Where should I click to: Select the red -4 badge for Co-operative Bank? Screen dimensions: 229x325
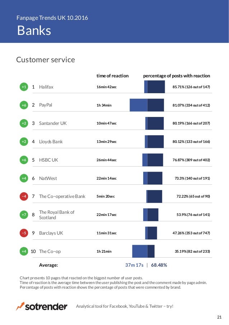tap(24, 196)
